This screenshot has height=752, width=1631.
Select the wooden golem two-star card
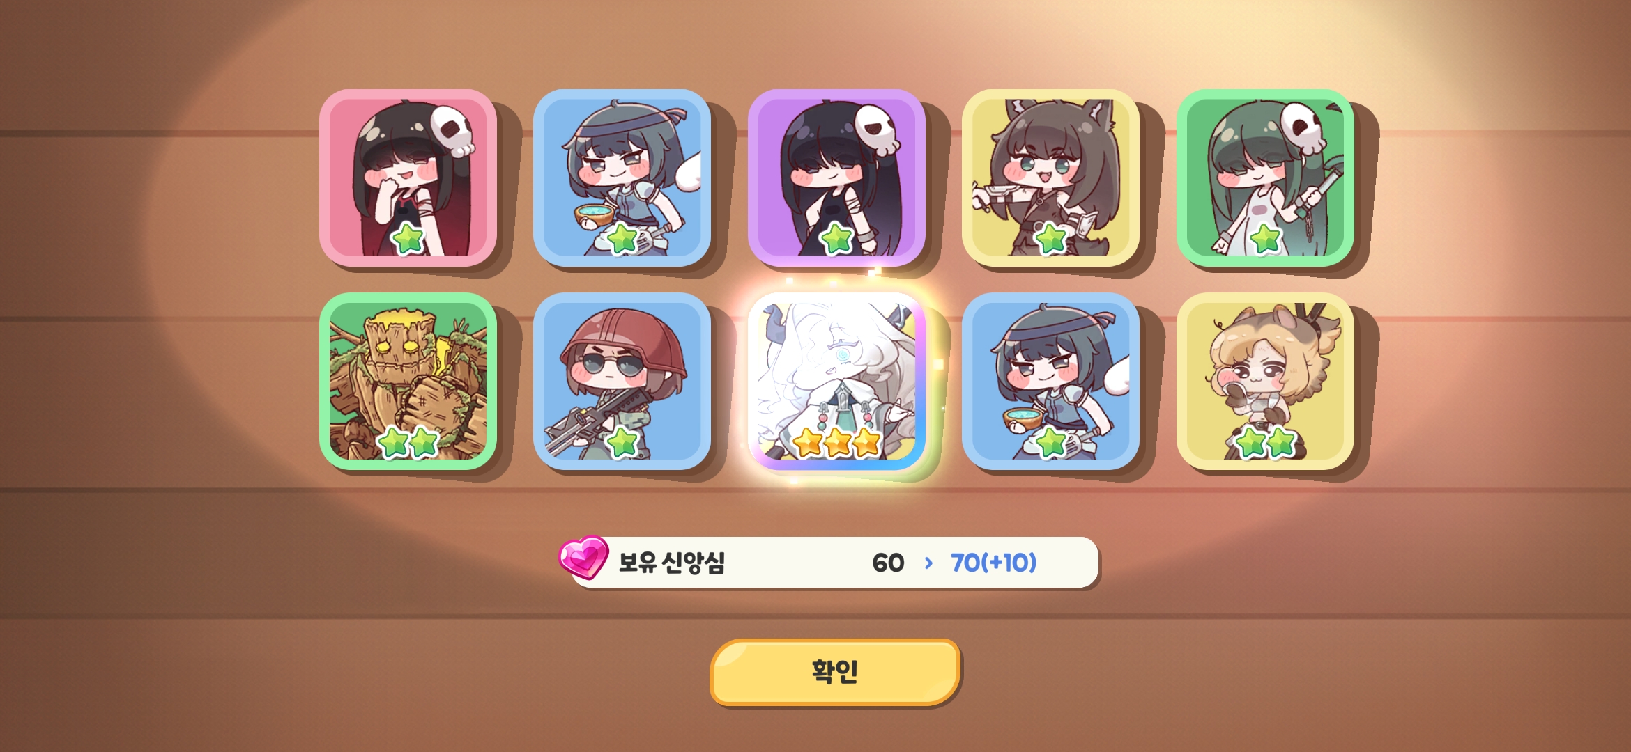click(408, 381)
